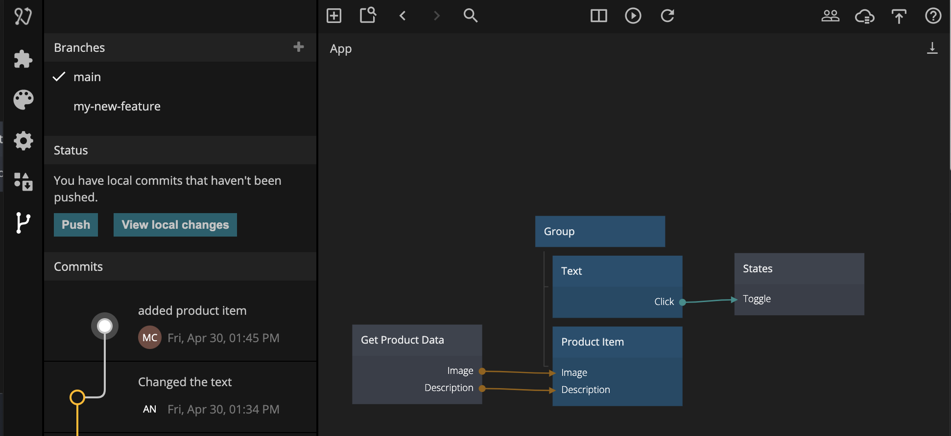Switch to my-new-feature branch
The height and width of the screenshot is (436, 951).
[117, 106]
